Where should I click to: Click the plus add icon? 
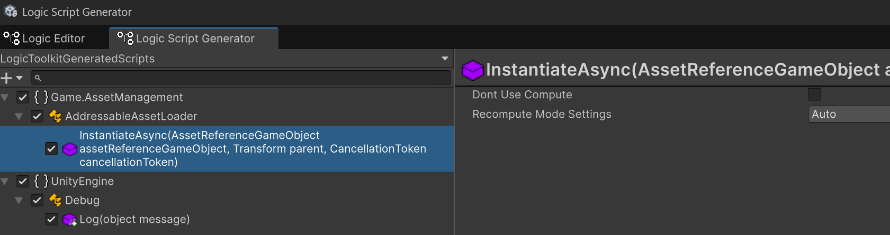click(6, 78)
